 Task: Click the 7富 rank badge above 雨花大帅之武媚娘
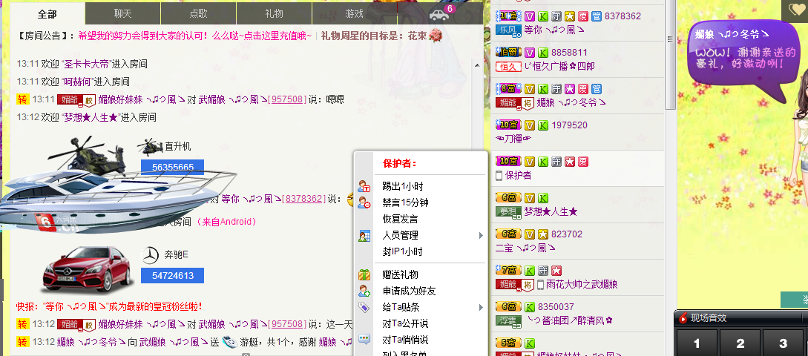(508, 271)
